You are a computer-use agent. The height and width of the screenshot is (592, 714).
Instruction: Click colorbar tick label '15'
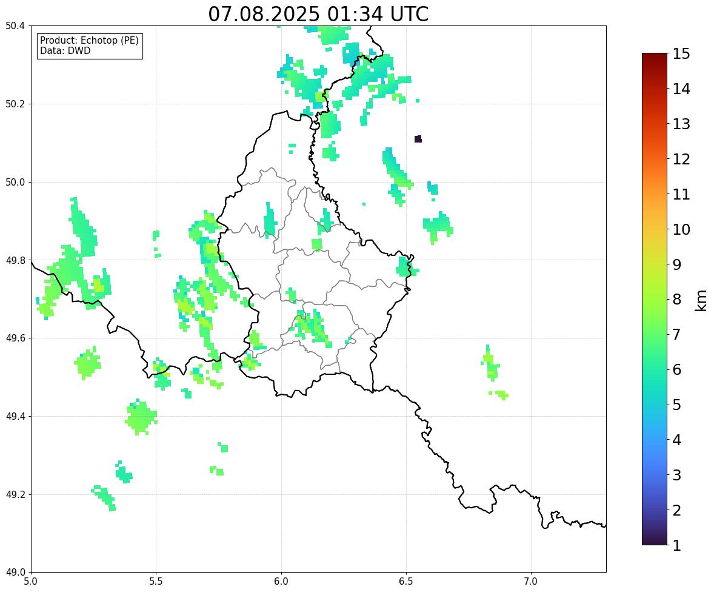point(681,54)
